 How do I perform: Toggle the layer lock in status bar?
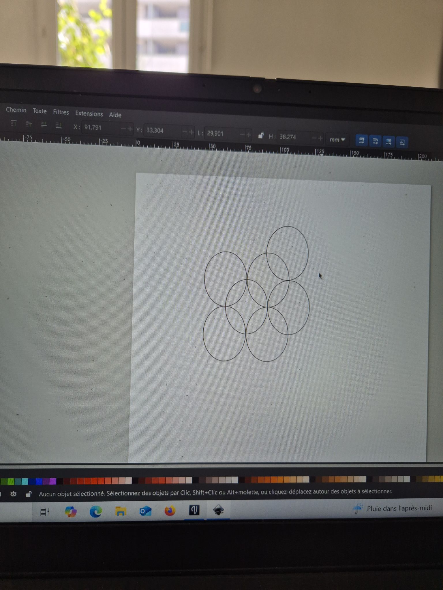pyautogui.click(x=29, y=494)
